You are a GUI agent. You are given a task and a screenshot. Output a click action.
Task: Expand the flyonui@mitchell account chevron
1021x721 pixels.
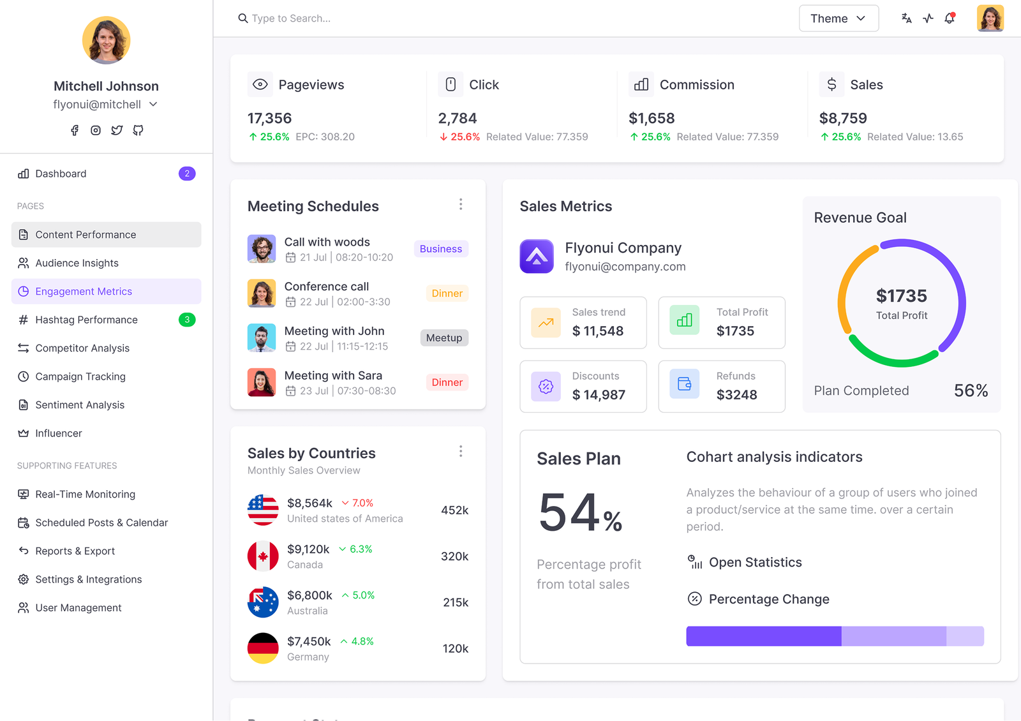pos(153,104)
